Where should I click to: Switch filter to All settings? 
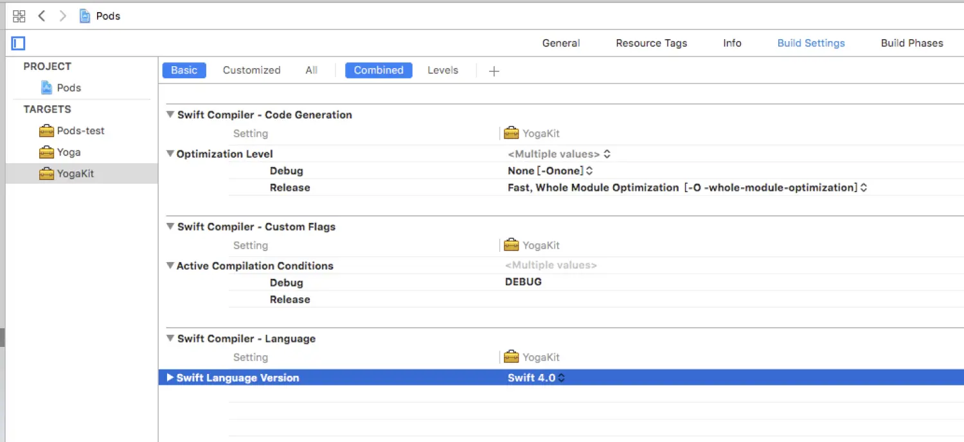click(x=311, y=70)
